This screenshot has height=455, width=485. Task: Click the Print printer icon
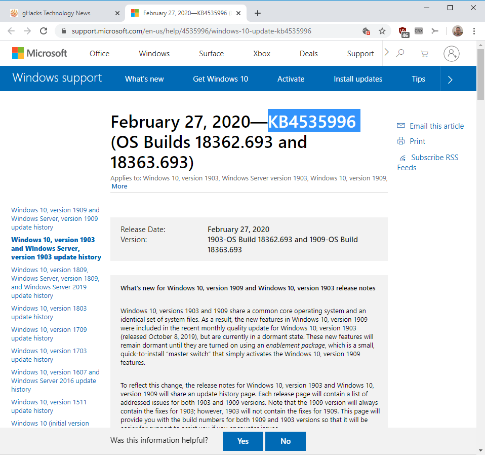coord(401,141)
